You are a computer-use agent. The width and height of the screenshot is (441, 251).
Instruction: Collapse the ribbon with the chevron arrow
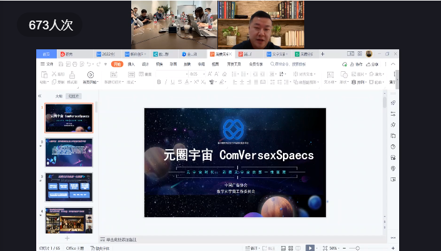tap(393, 64)
